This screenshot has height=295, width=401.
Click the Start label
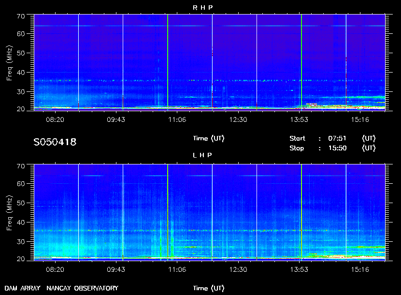coord(297,138)
